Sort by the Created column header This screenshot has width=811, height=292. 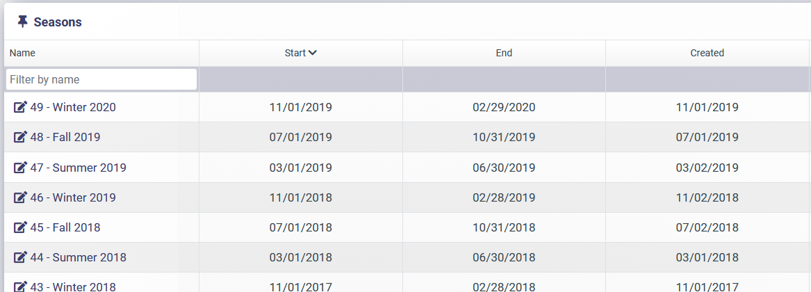(707, 53)
